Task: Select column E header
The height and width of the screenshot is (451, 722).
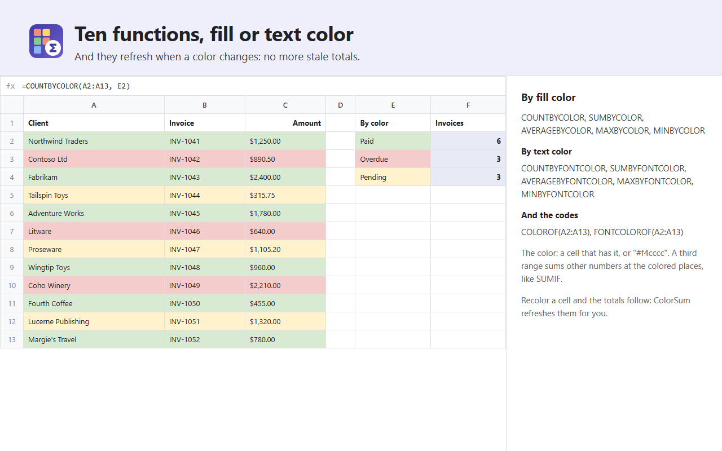Action: [x=393, y=105]
